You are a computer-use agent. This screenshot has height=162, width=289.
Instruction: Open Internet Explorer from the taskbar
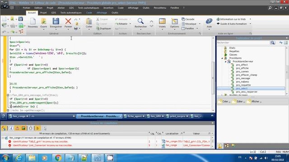19,158
